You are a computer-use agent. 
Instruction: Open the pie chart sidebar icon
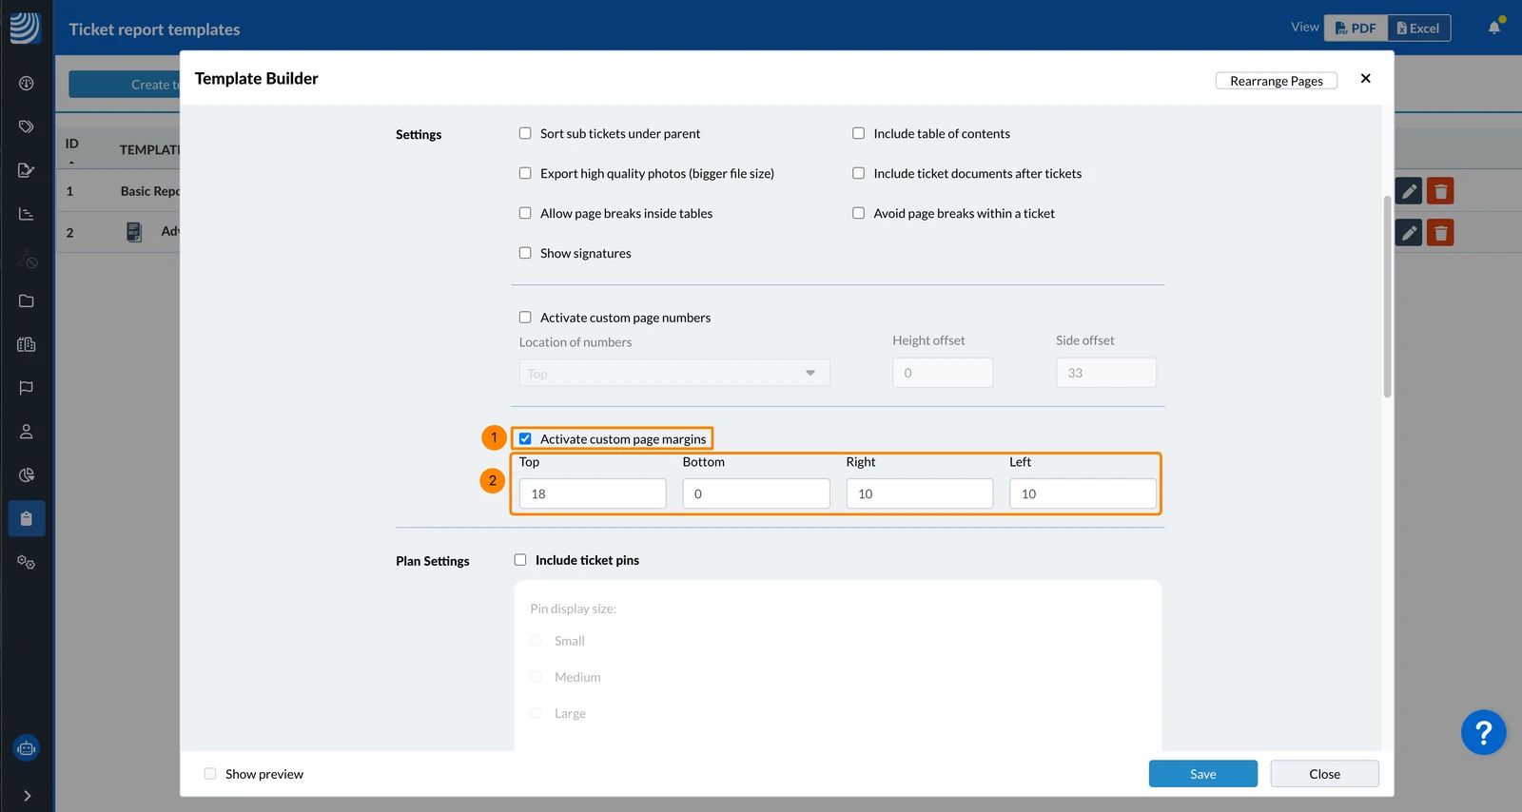click(27, 475)
